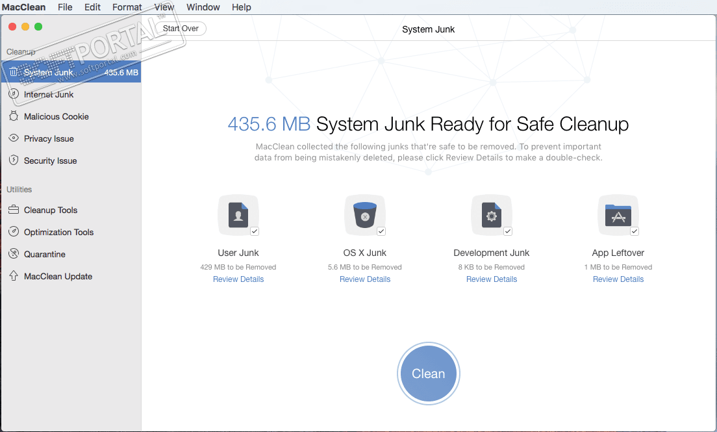Go to Security Issue label in sidebar
This screenshot has height=432, width=717.
point(50,160)
